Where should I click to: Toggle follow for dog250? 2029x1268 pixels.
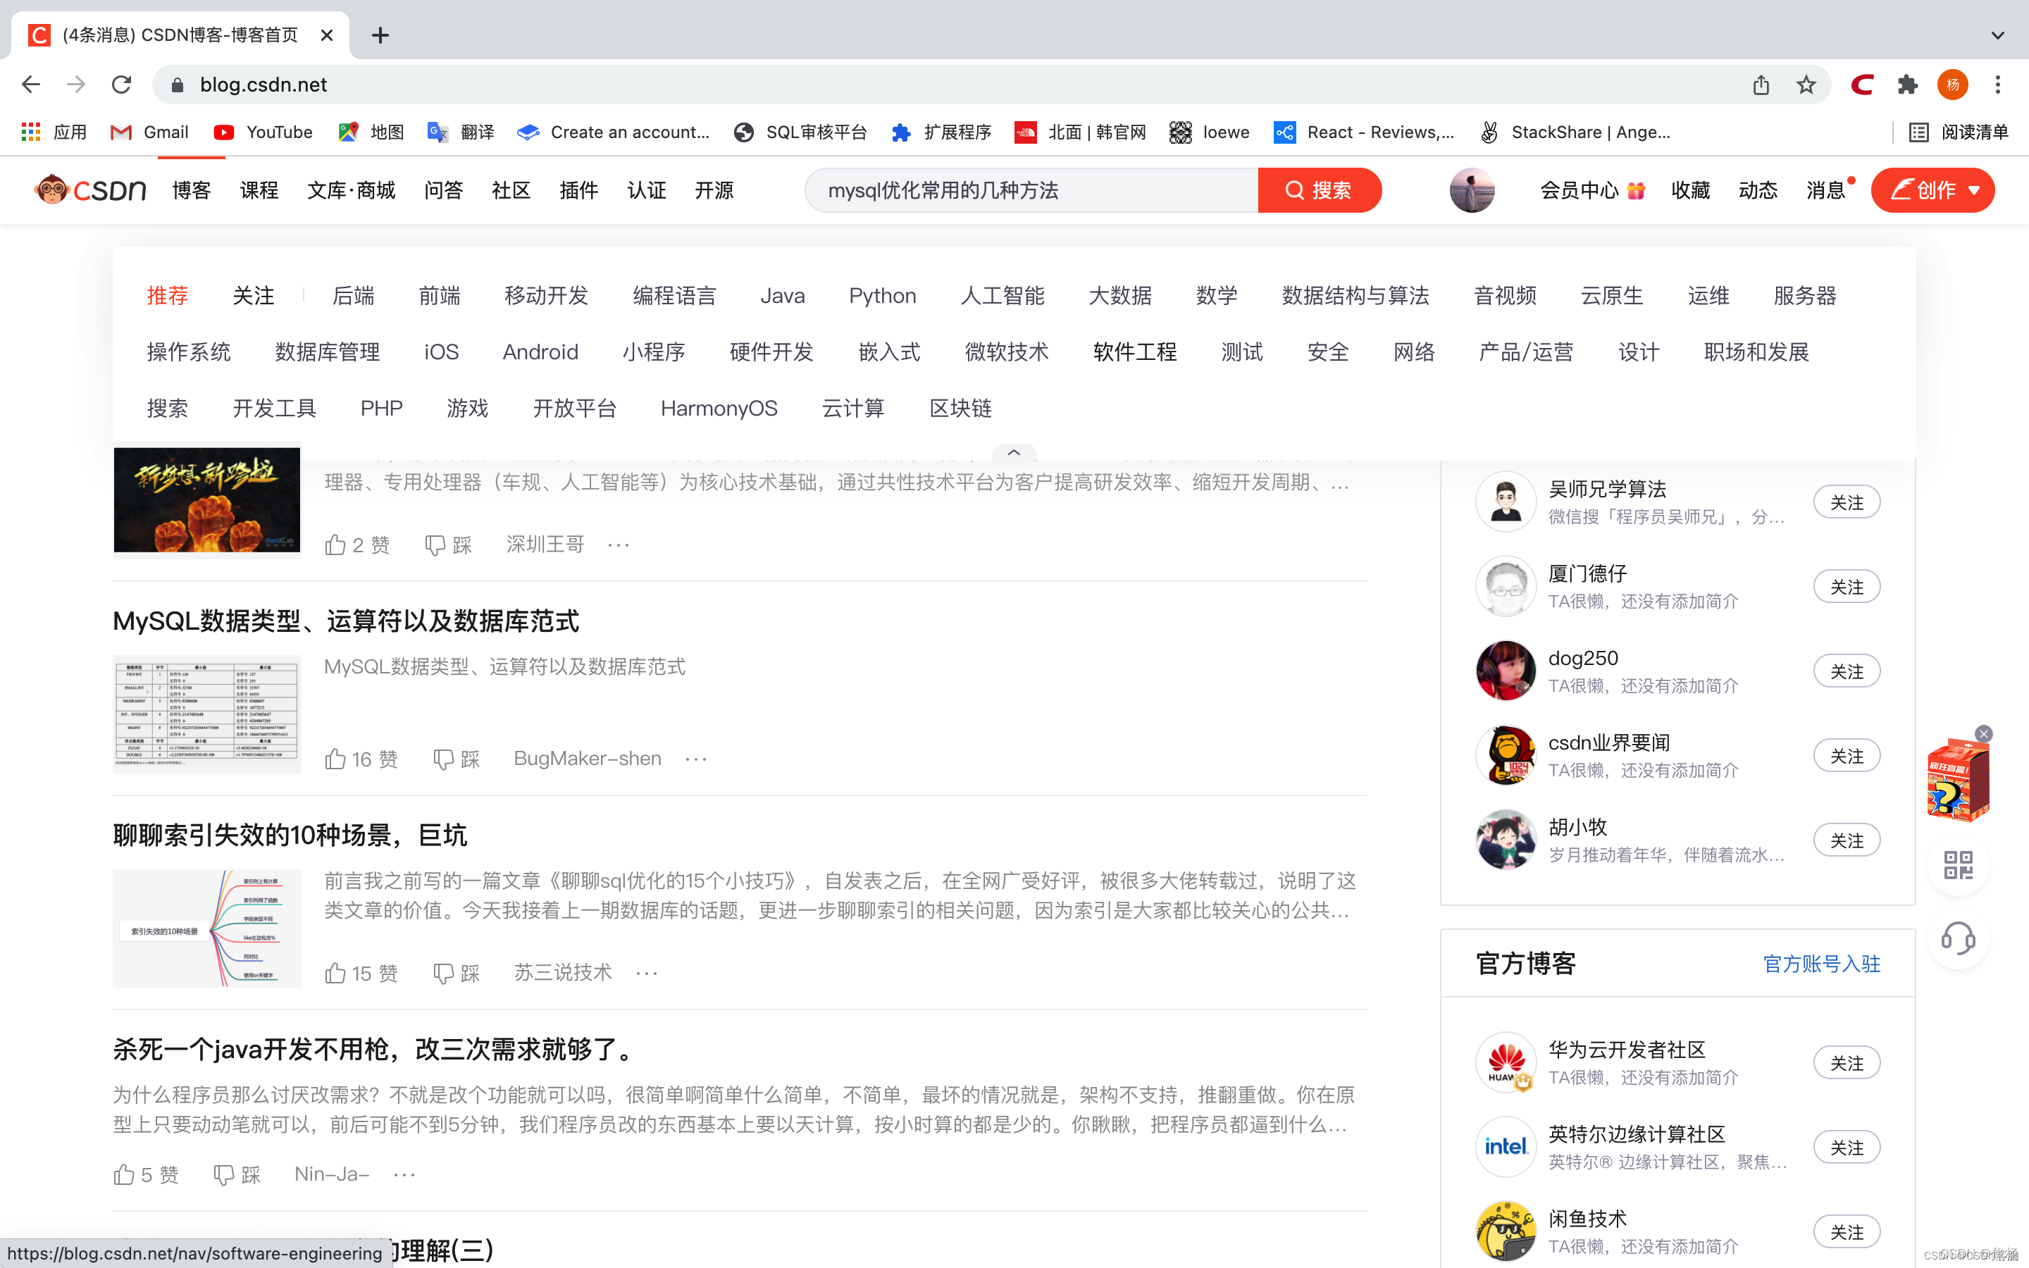(x=1847, y=672)
